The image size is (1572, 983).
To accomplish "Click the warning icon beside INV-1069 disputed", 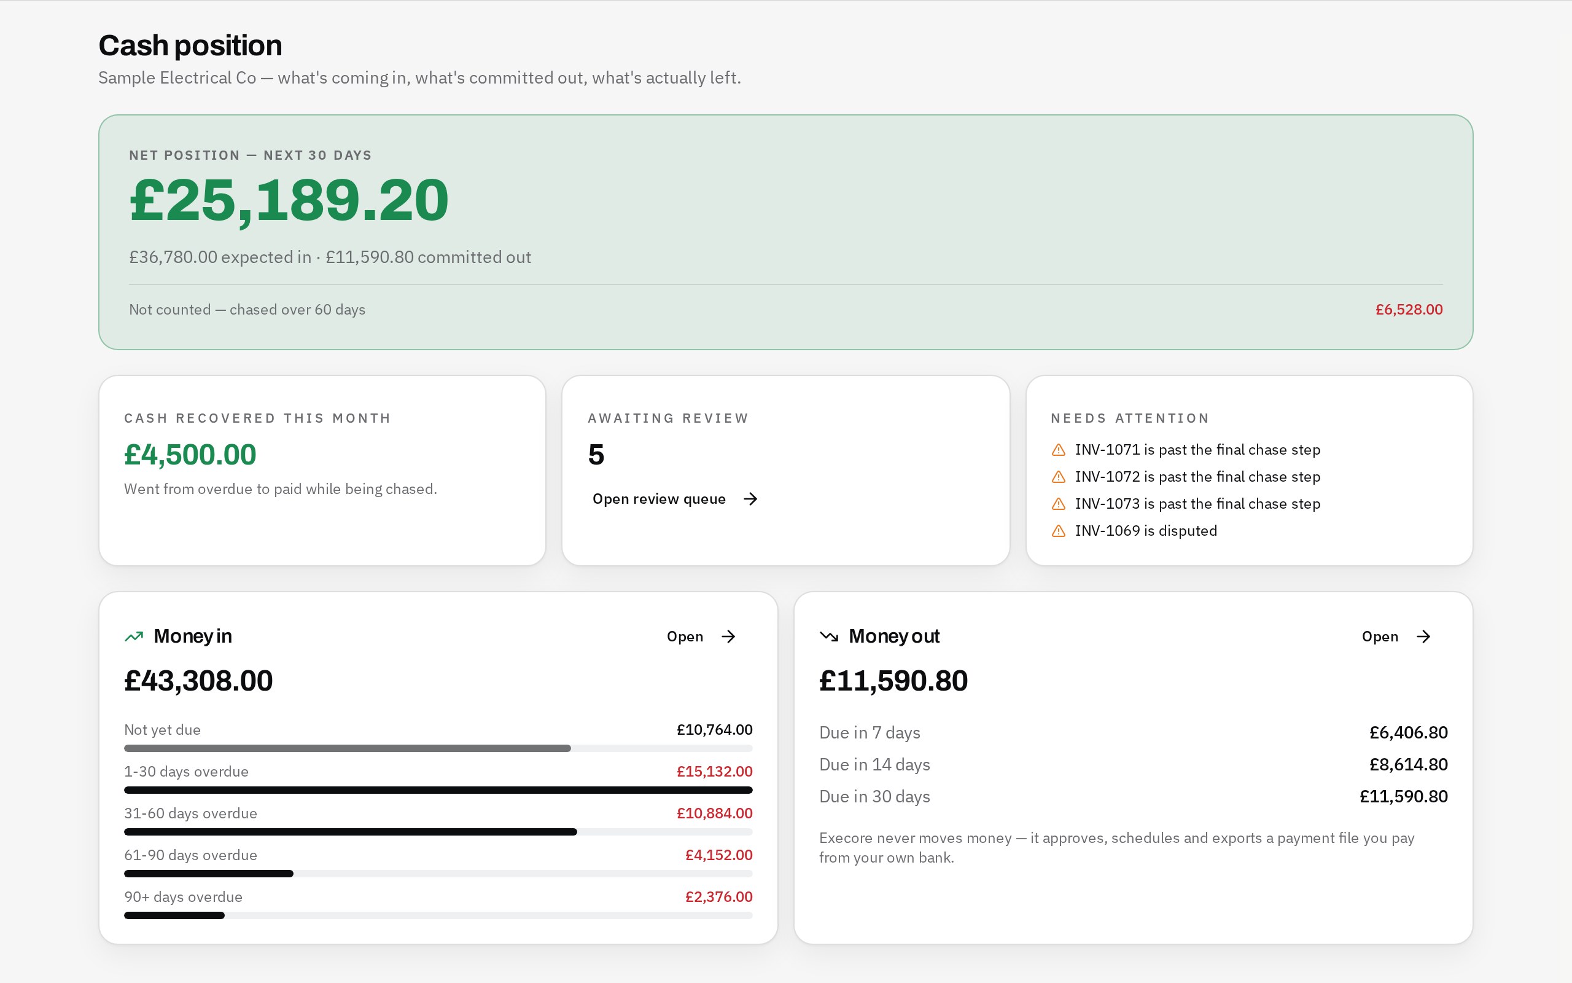I will click(x=1058, y=530).
